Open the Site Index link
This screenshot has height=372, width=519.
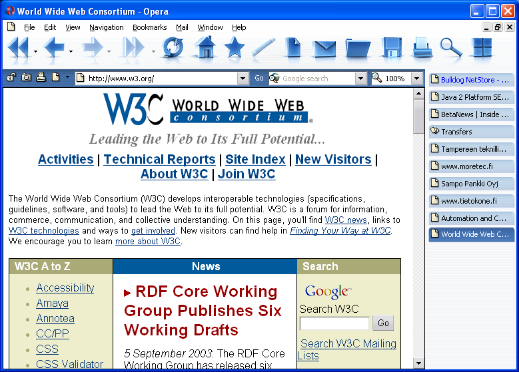point(255,159)
